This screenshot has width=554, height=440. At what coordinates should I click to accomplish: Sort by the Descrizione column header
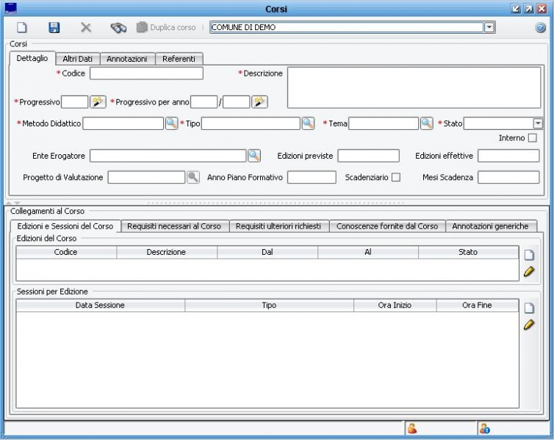pos(166,252)
